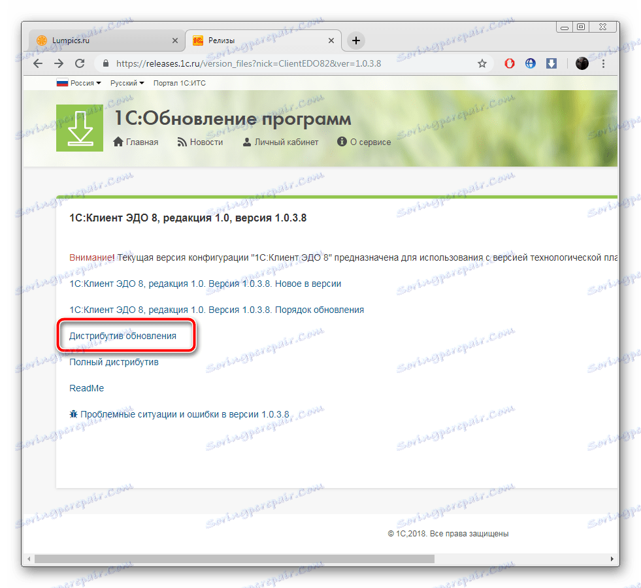Click the bug icon next to Проблемные ситуации
This screenshot has height=588, width=641.
tap(74, 414)
